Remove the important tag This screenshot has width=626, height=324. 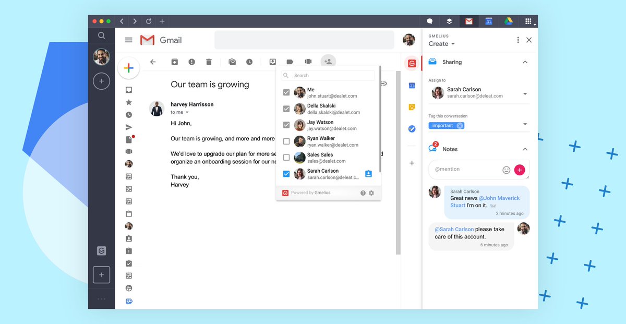click(460, 126)
